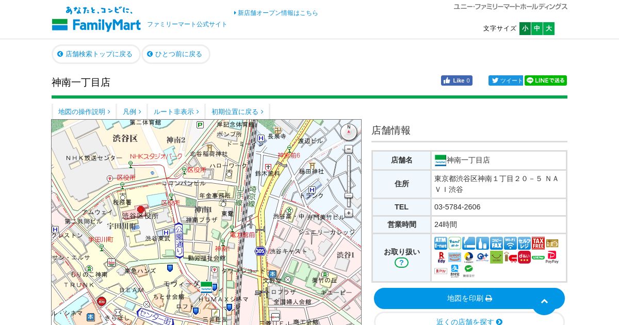This screenshot has width=619, height=325.
Task: Click the map zoom slider handle
Action: 349,196
